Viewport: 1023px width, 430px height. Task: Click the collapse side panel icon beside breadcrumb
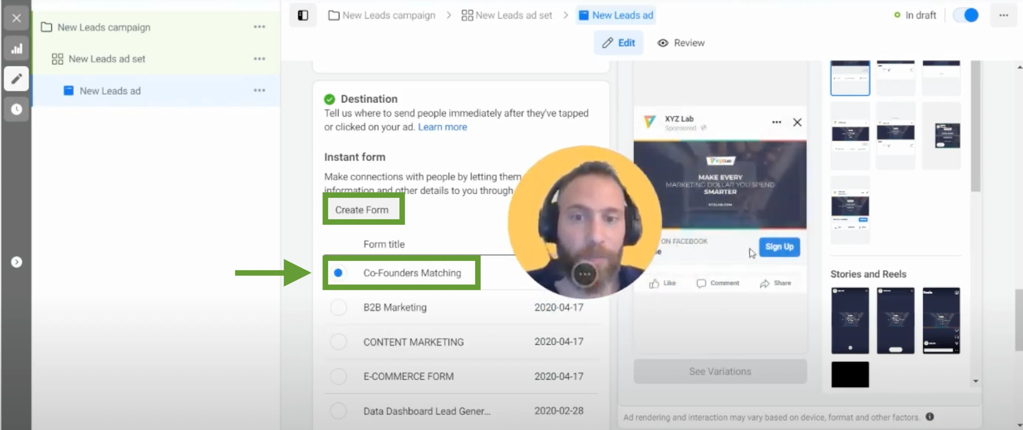point(302,15)
